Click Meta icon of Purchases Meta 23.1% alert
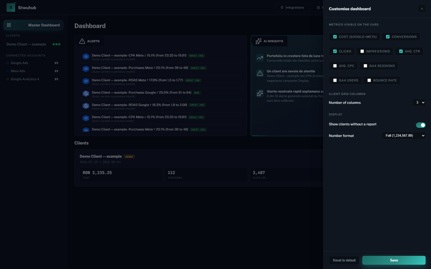 (86, 69)
